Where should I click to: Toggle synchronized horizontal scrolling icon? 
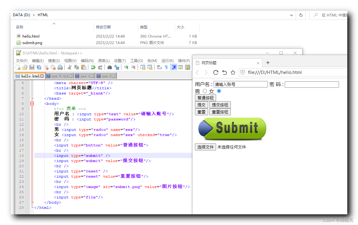coord(150,67)
